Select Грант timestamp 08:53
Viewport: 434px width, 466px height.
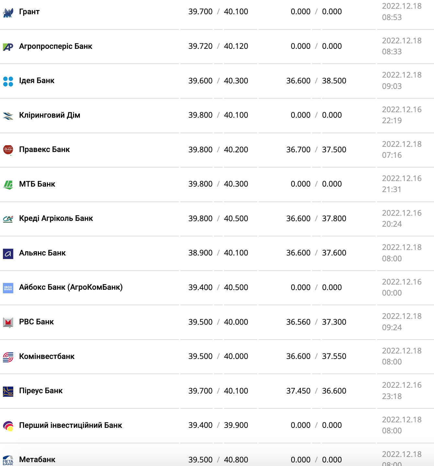point(392,17)
